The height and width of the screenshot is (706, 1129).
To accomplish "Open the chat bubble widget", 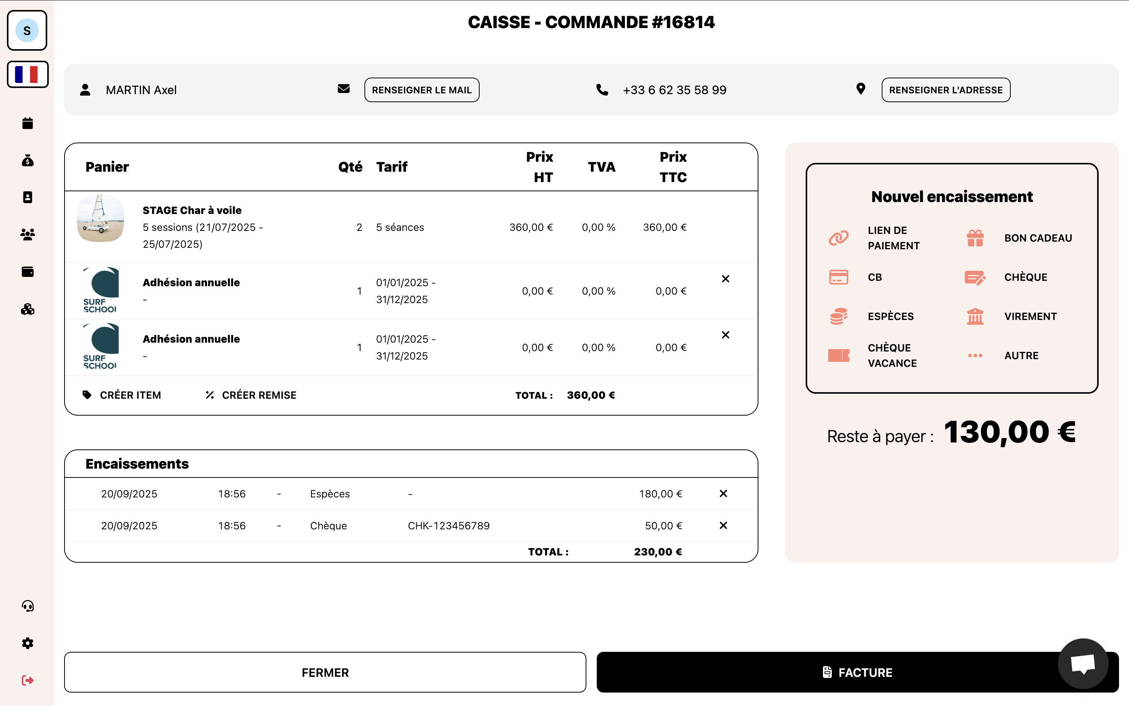I will point(1083,663).
